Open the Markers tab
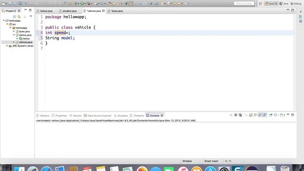Screen dimensions: 304x171 point(43,115)
